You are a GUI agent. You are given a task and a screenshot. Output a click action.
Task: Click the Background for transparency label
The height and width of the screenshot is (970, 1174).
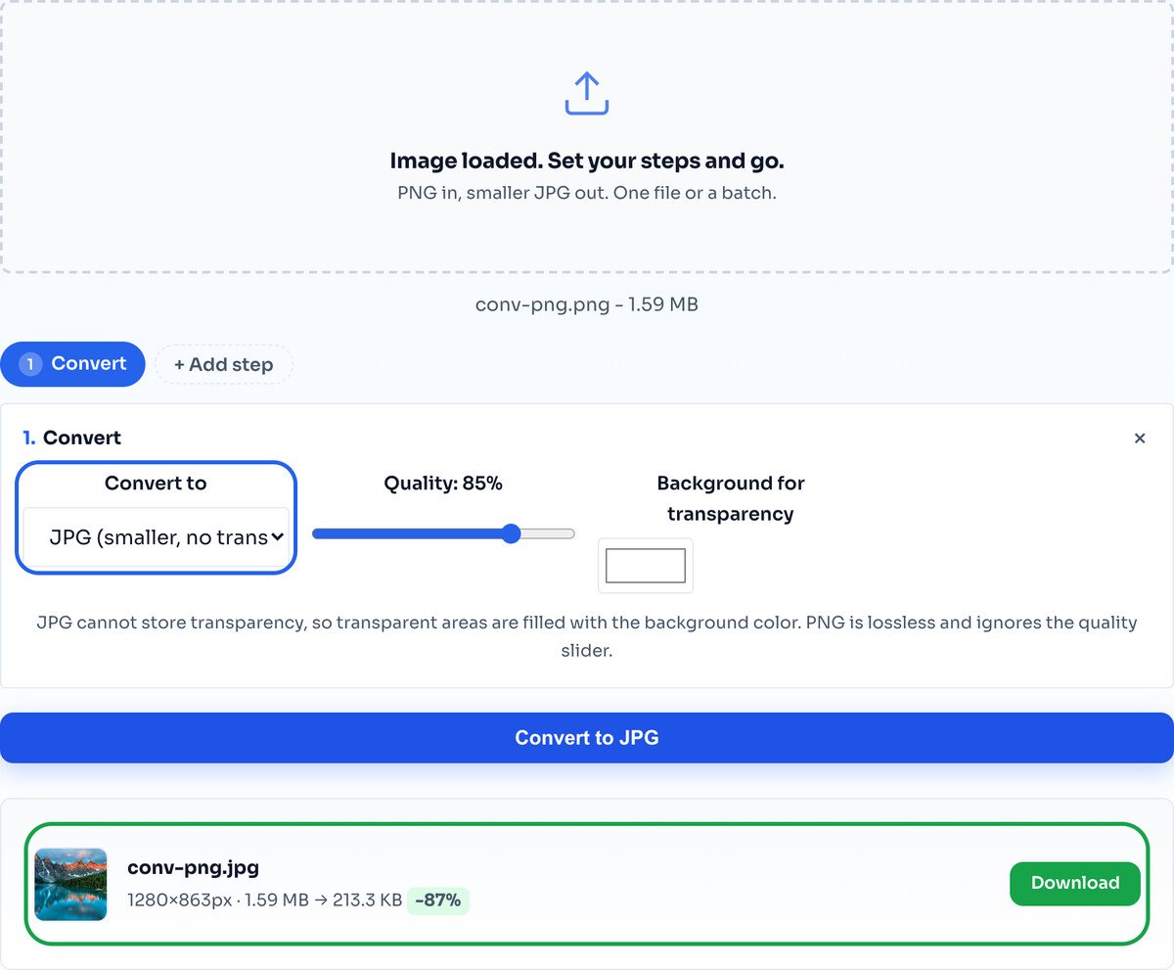coord(731,498)
